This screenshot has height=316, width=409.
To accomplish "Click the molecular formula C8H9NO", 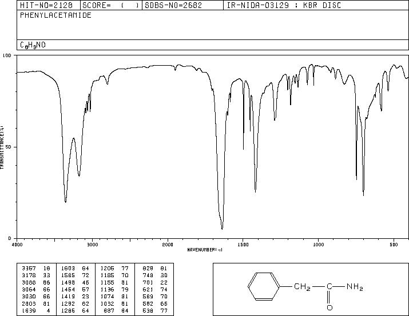I will coord(33,45).
